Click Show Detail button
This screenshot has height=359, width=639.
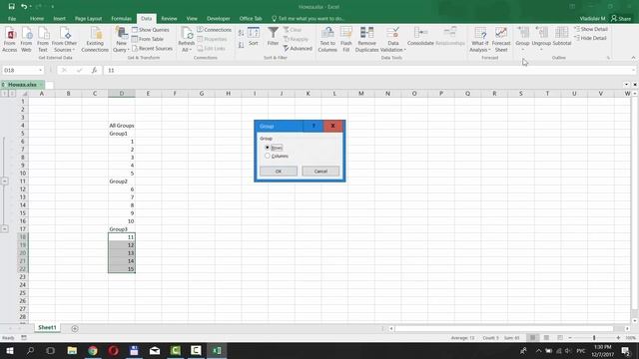tap(591, 29)
